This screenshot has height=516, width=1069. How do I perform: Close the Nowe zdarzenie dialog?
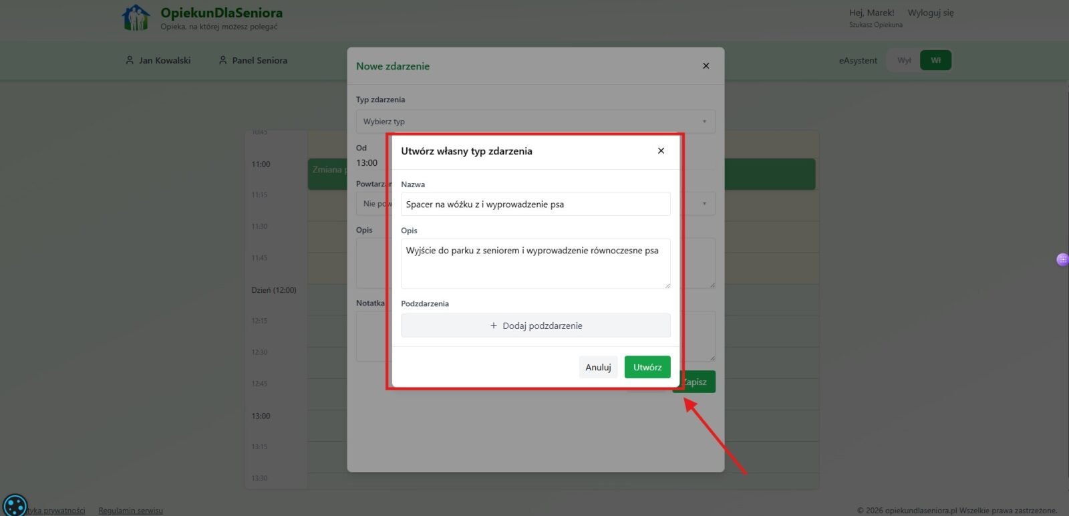click(706, 66)
